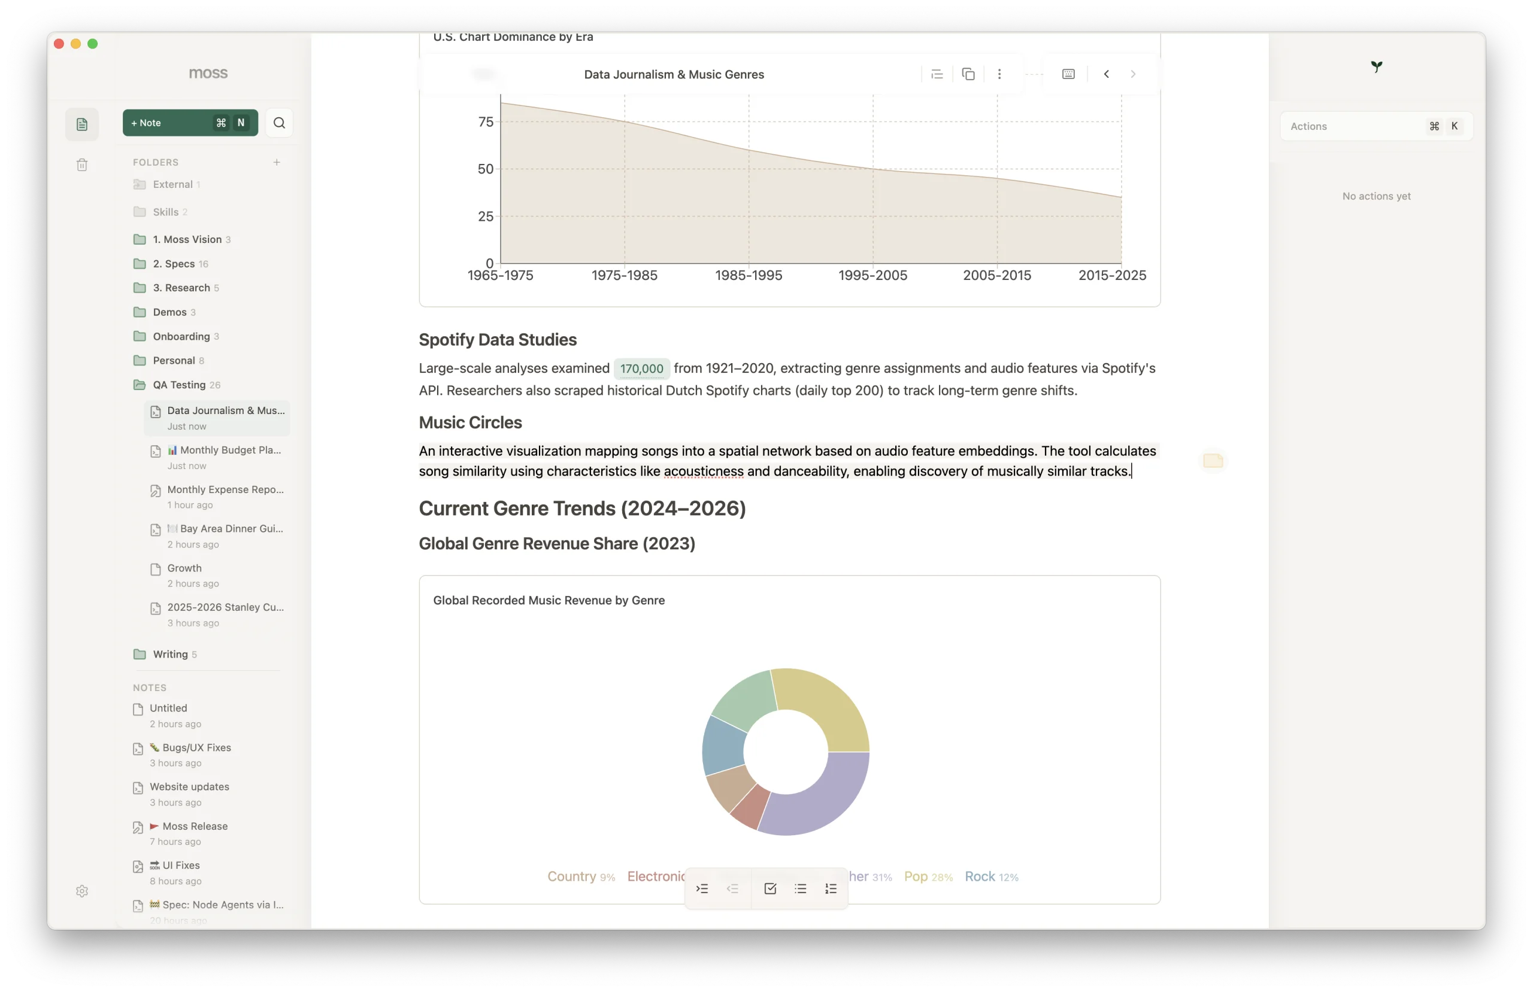Open settings via the gear icon
The width and height of the screenshot is (1533, 992).
(82, 891)
